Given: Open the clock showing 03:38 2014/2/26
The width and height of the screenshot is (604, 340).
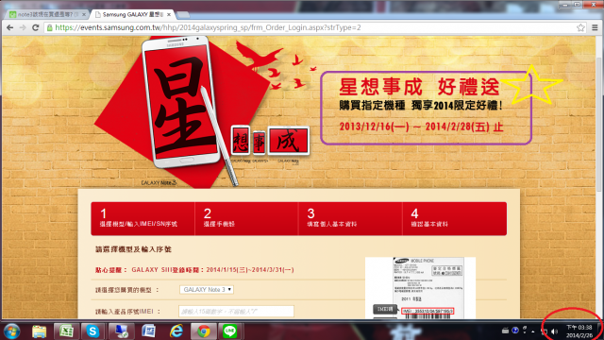Looking at the screenshot, I should [x=579, y=331].
